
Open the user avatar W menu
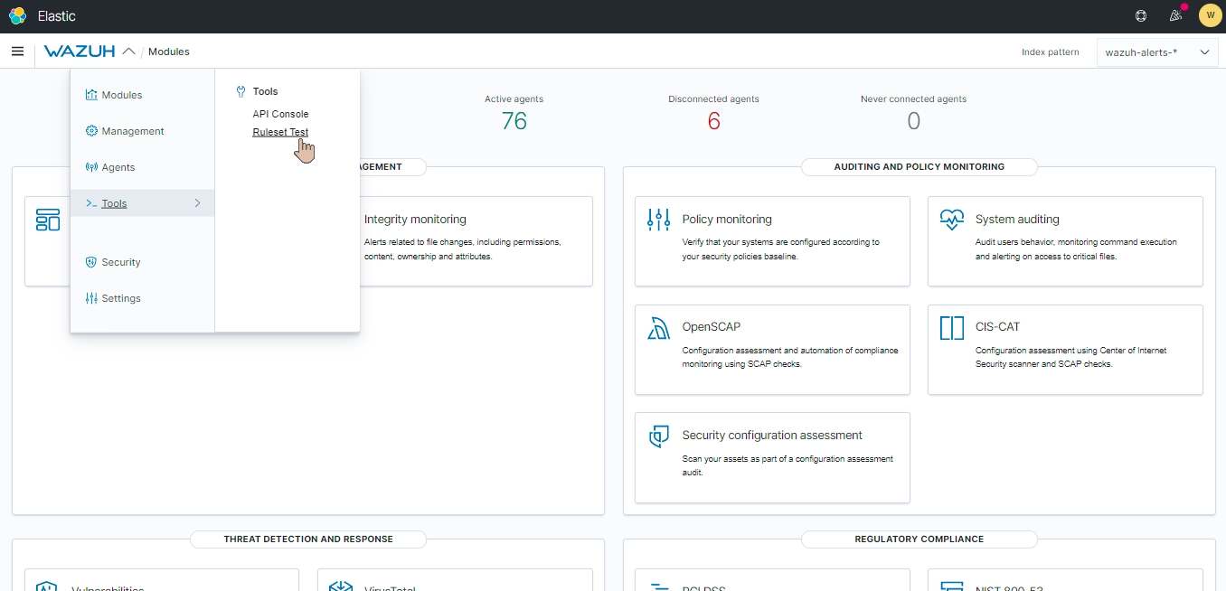pos(1210,15)
